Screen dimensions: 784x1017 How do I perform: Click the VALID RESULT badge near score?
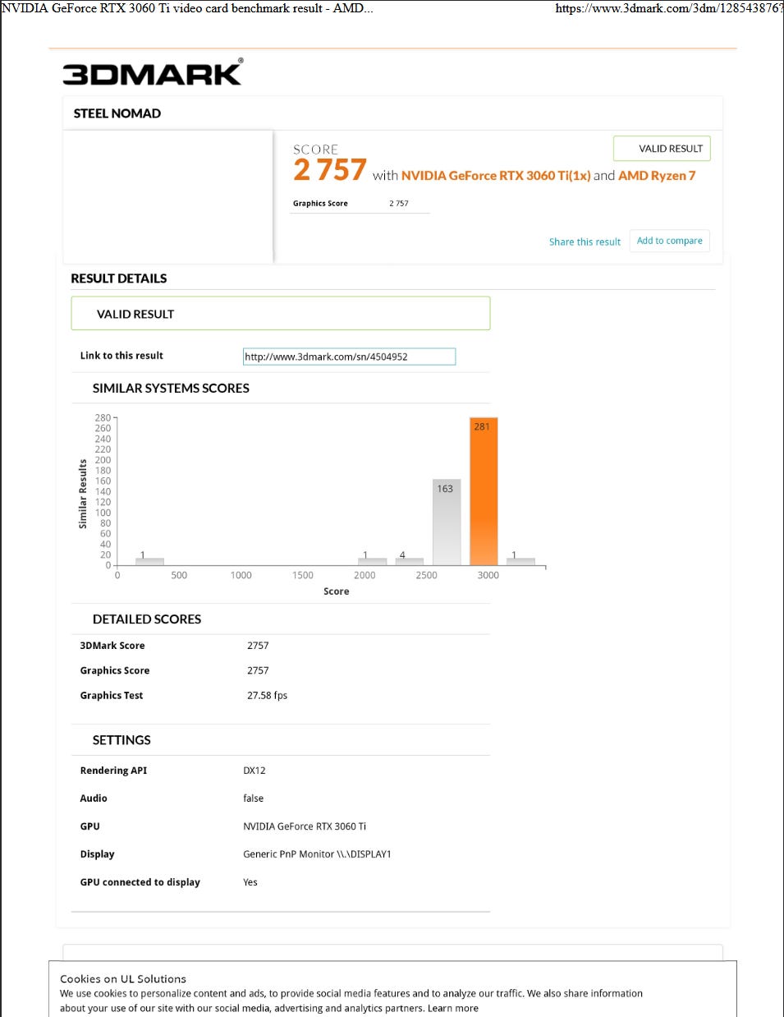(662, 149)
